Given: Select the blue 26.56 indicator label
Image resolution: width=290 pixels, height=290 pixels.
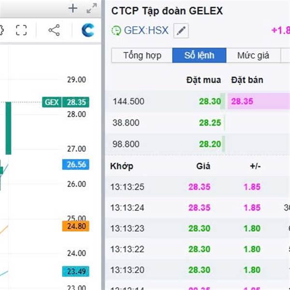Looking at the screenshot, I should [x=76, y=164].
